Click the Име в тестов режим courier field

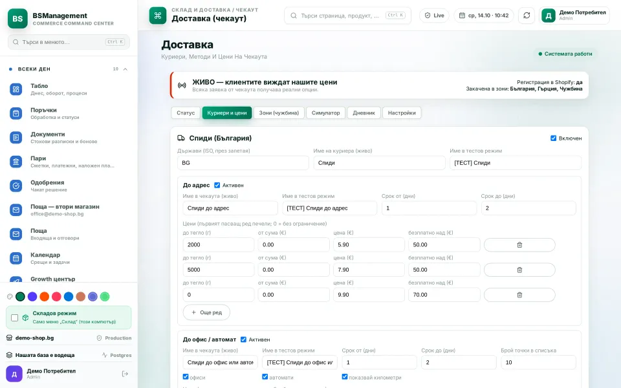[516, 163]
